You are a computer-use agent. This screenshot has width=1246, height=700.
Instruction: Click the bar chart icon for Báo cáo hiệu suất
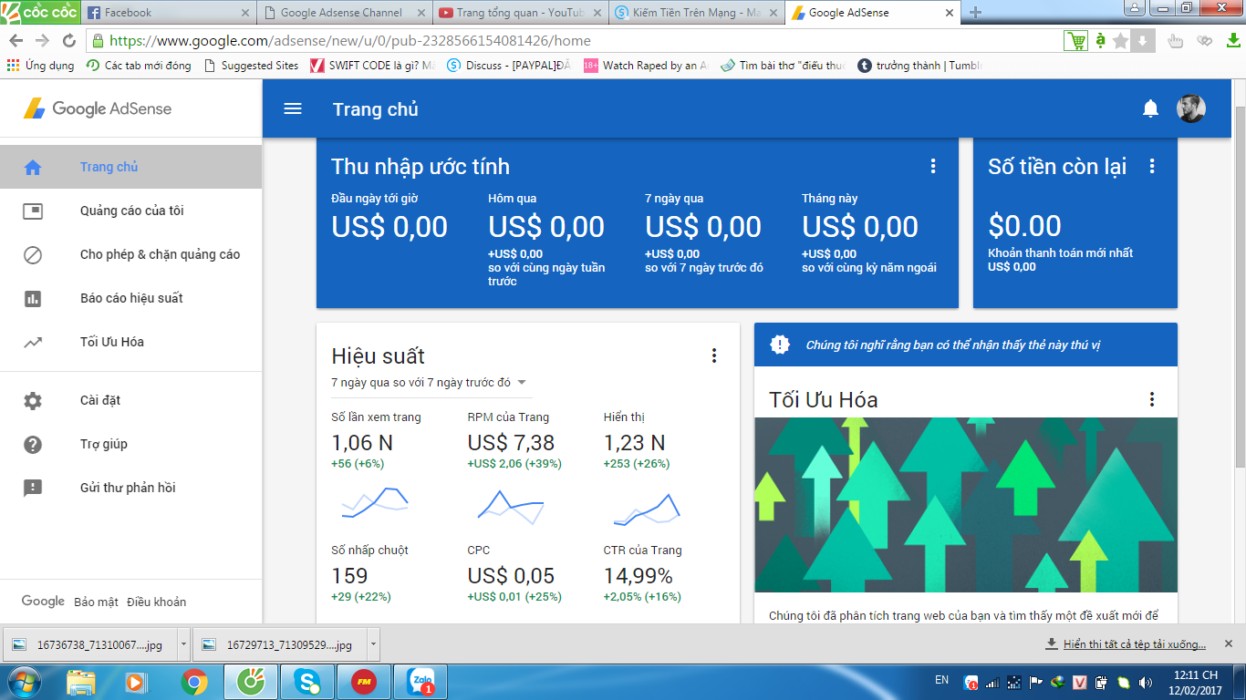[x=33, y=298]
